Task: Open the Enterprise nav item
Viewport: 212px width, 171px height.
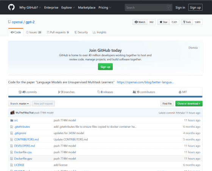Action: click(x=51, y=8)
